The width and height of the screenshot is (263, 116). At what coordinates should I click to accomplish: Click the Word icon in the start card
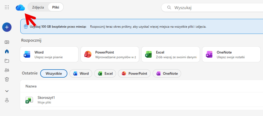27,55
